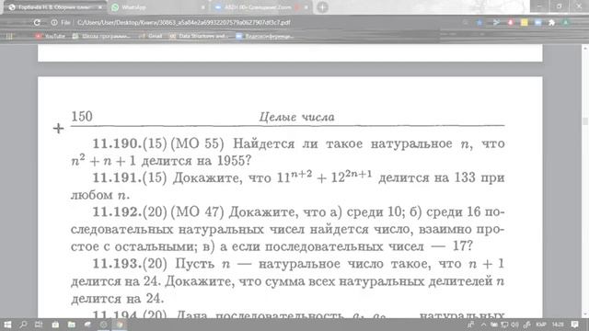Open Chrome from taskbar
The image size is (589, 331).
pos(120,325)
